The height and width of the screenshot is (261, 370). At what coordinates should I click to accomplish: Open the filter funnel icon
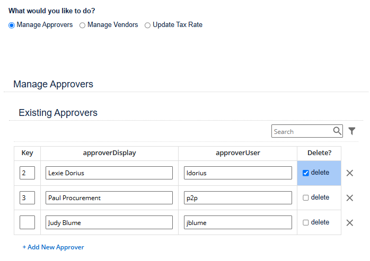(x=352, y=131)
